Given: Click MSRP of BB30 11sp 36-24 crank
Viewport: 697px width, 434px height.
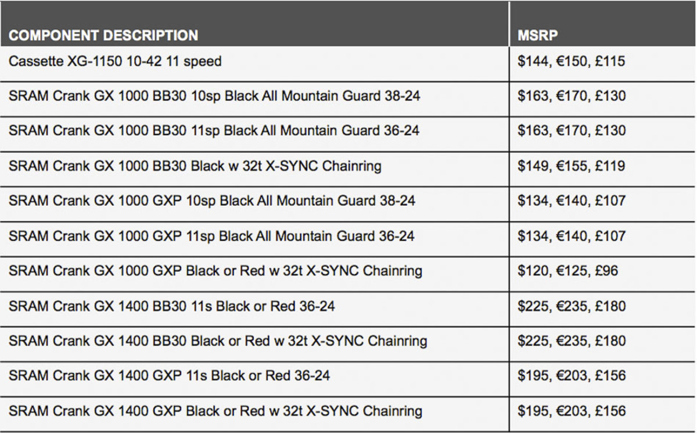Looking at the screenshot, I should pyautogui.click(x=572, y=131).
